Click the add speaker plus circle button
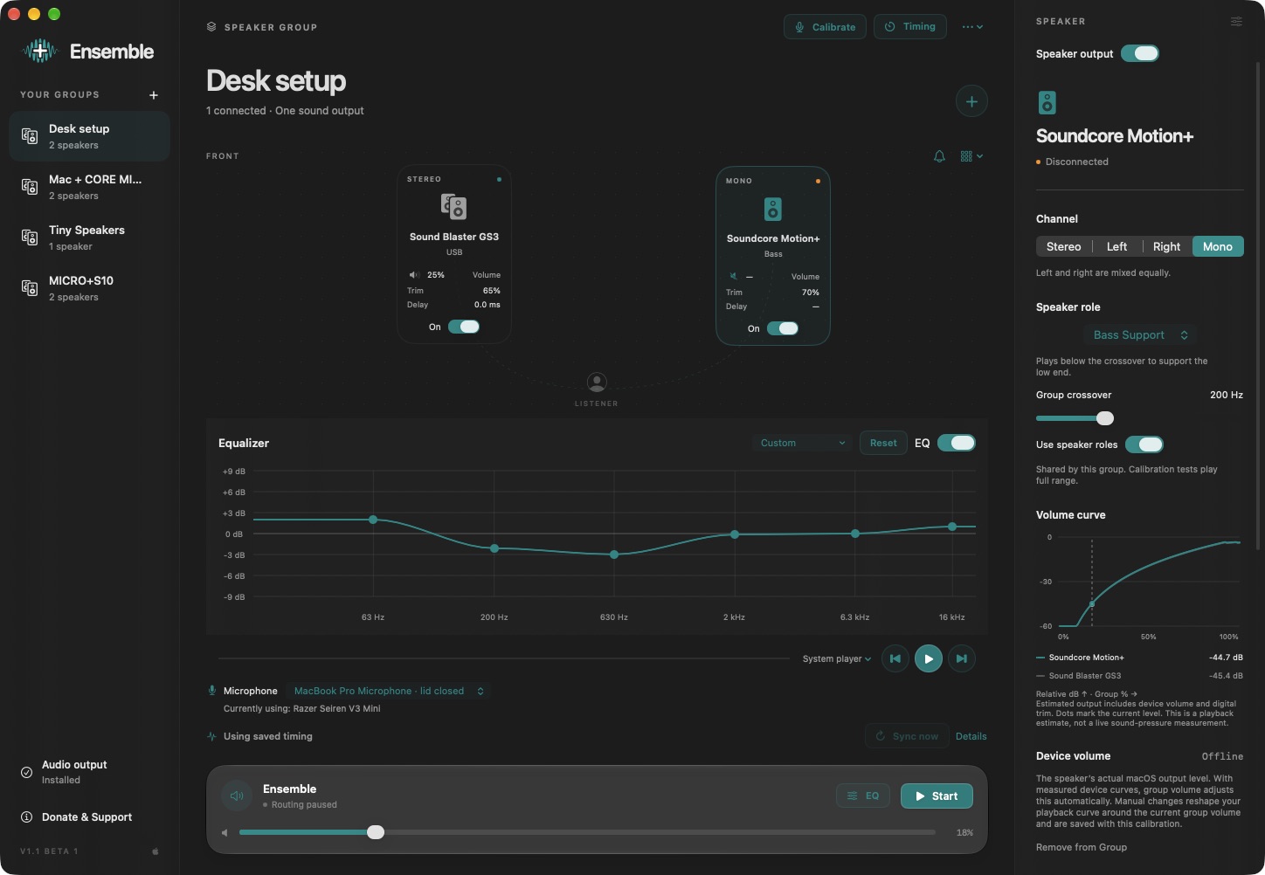Viewport: 1265px width, 875px height. click(971, 101)
